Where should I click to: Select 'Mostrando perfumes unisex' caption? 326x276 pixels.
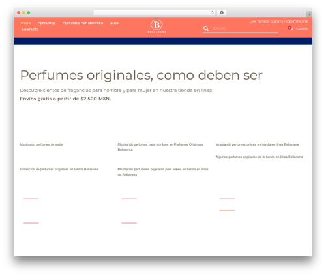tap(257, 144)
